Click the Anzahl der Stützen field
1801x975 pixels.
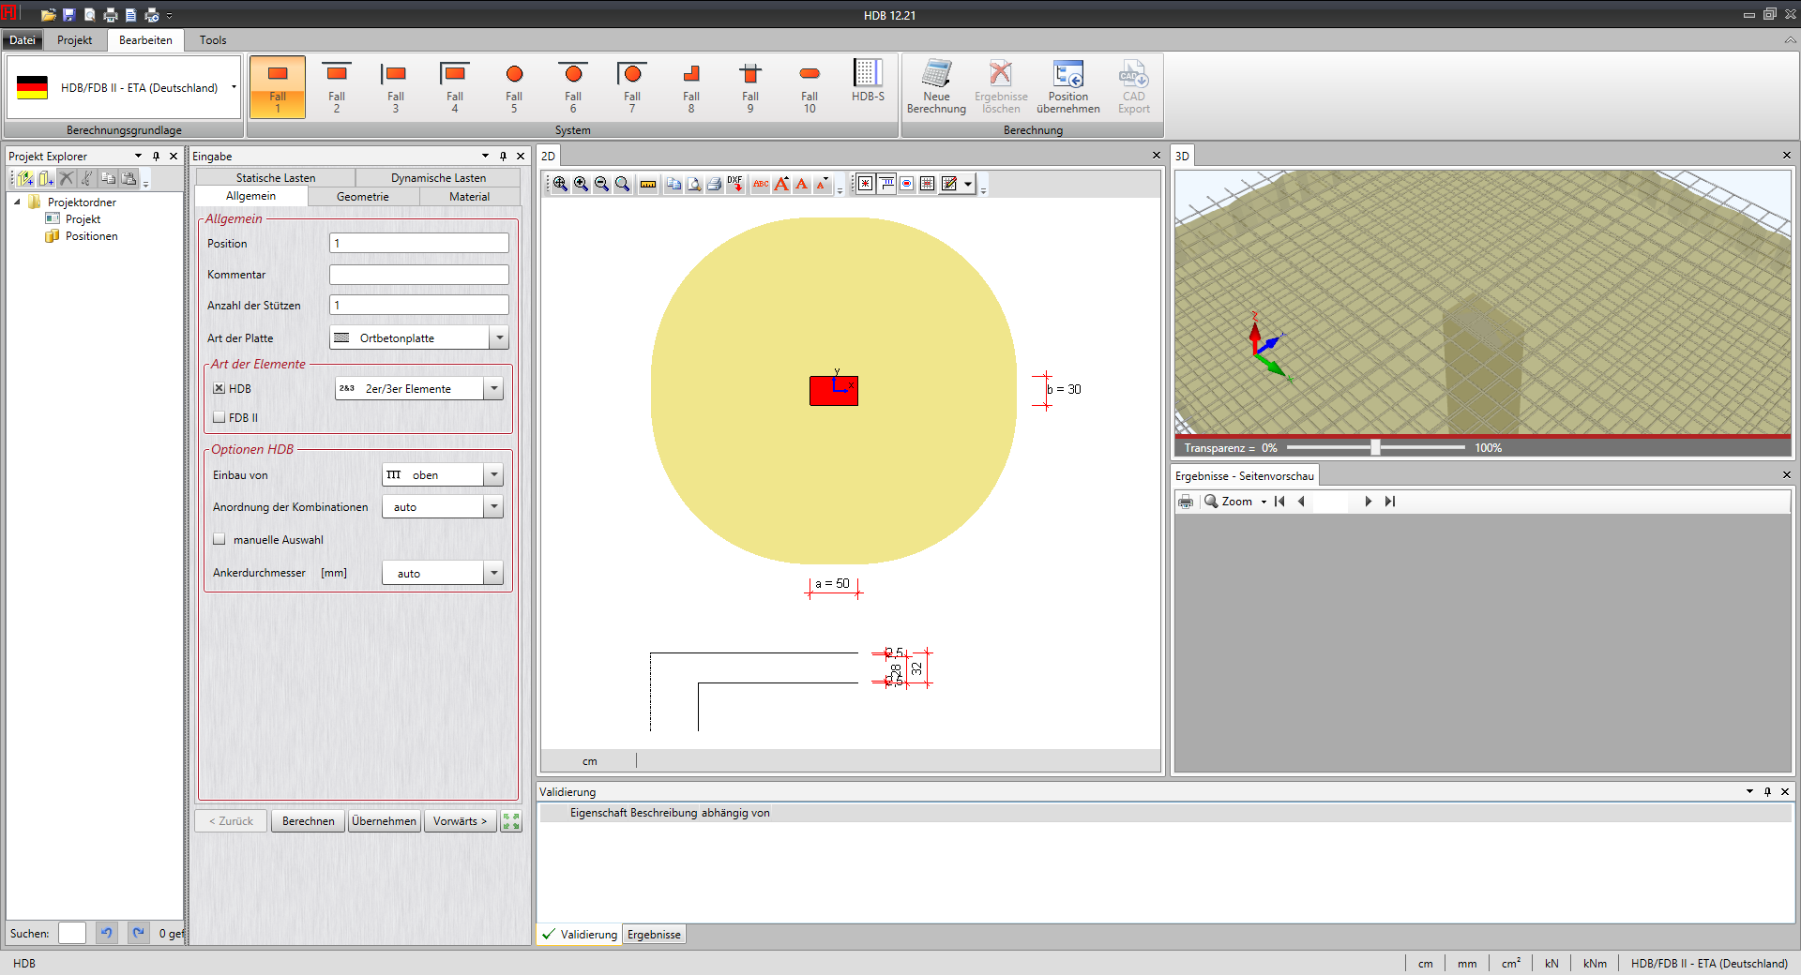pos(418,306)
